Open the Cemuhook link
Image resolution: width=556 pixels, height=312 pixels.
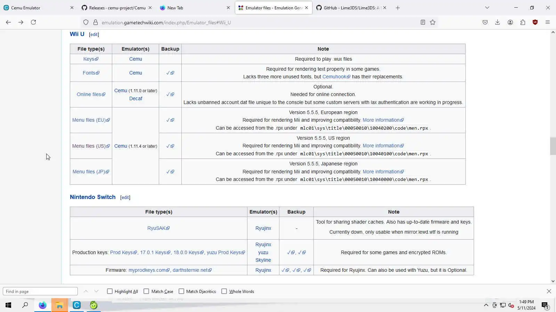[x=336, y=77]
